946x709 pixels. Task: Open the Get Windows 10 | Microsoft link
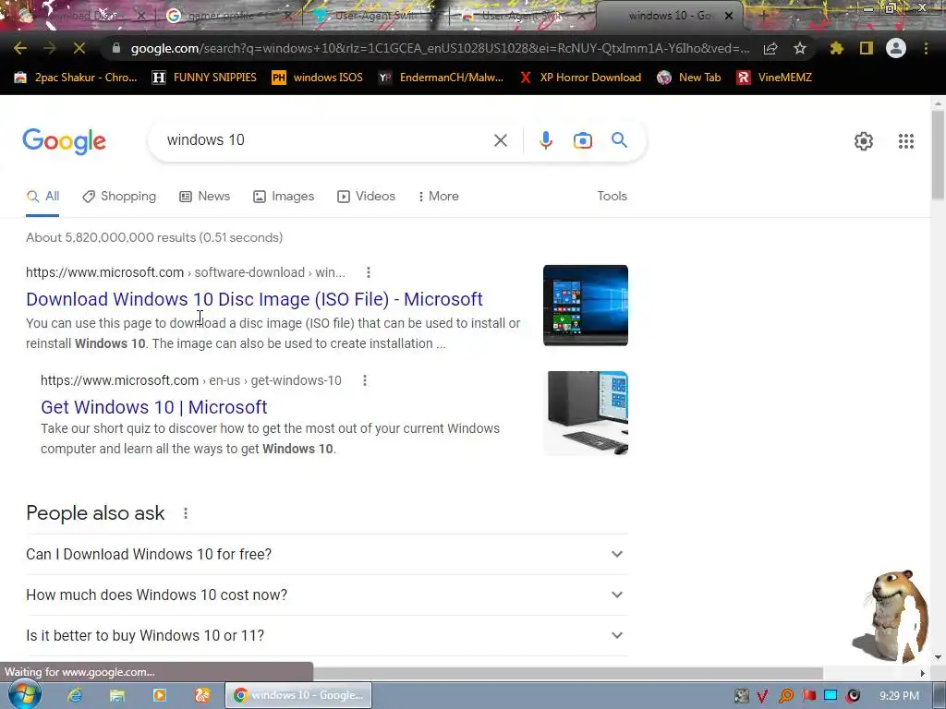click(x=154, y=407)
